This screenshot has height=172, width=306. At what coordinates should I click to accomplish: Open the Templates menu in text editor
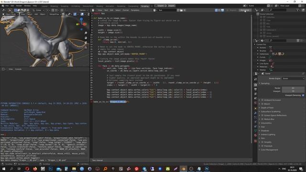click(135, 10)
